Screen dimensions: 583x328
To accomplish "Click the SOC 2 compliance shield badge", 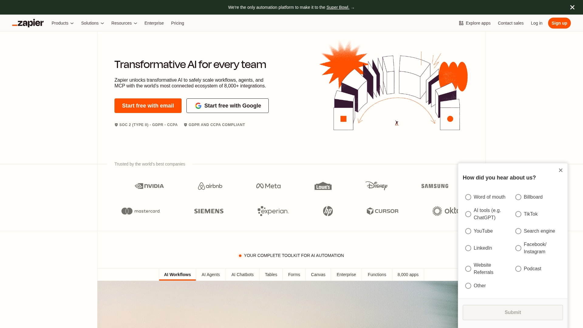I will (116, 125).
